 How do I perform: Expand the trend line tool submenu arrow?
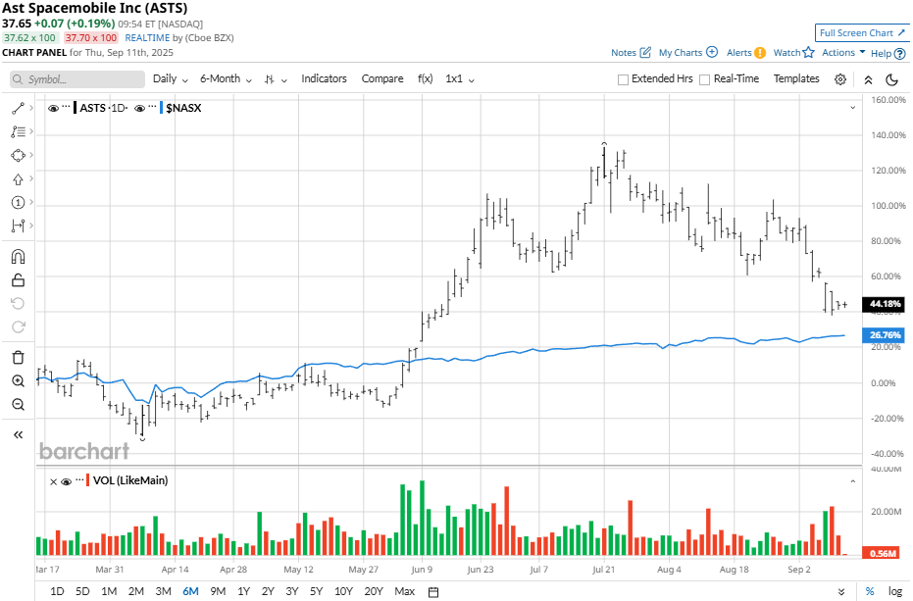[30, 108]
